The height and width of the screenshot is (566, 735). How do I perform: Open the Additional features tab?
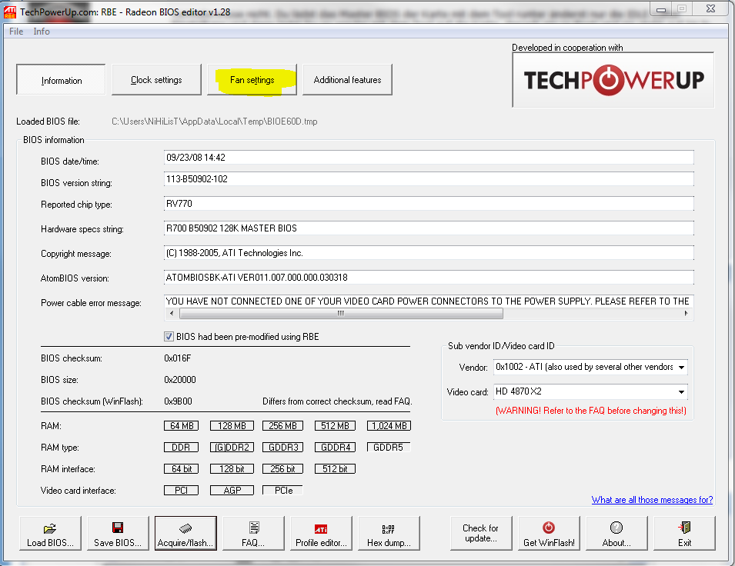click(x=347, y=80)
